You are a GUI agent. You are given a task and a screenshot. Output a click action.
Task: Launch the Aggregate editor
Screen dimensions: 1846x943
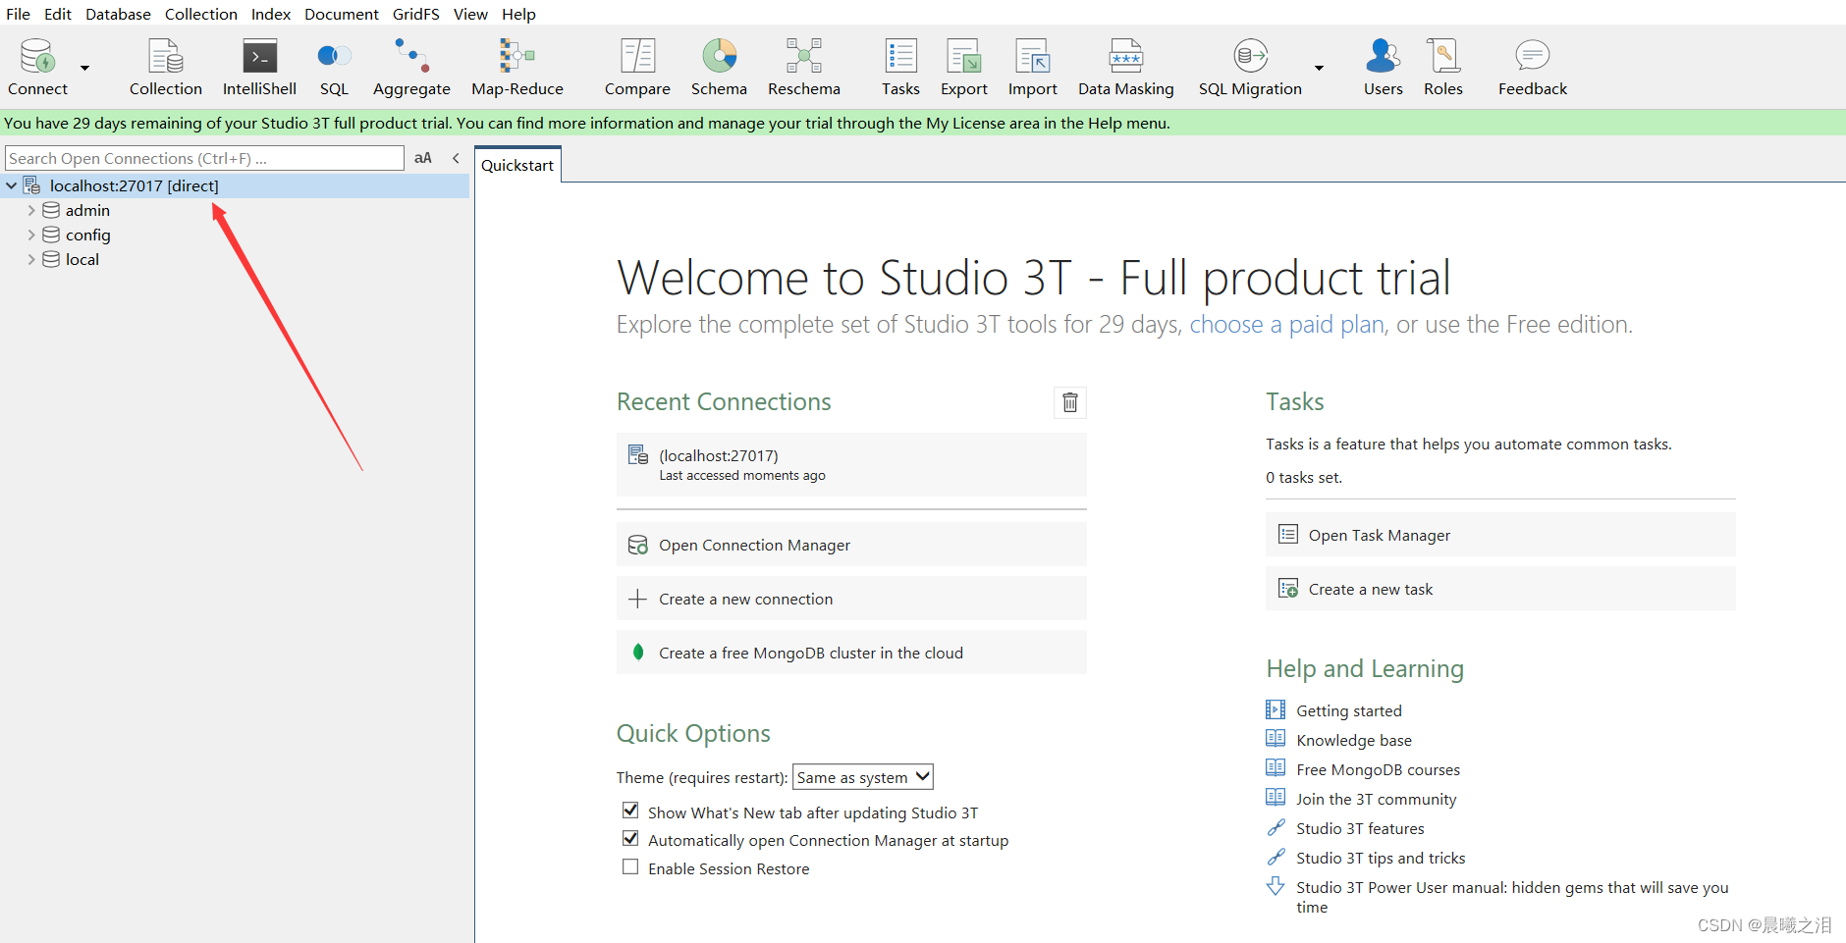pos(410,66)
